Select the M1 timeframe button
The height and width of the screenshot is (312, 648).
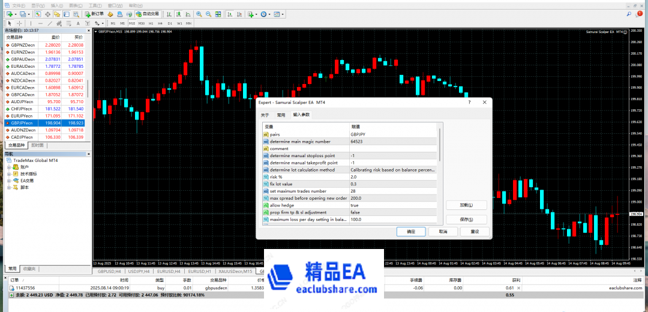point(113,23)
